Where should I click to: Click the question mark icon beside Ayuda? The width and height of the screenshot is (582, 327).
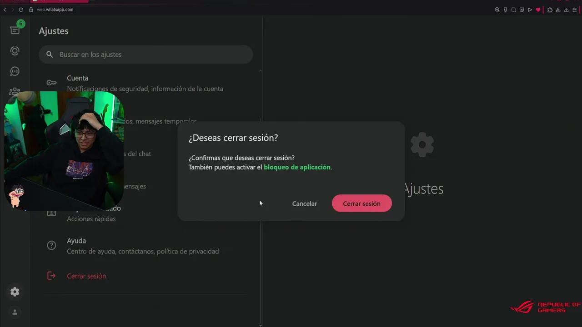tap(51, 246)
